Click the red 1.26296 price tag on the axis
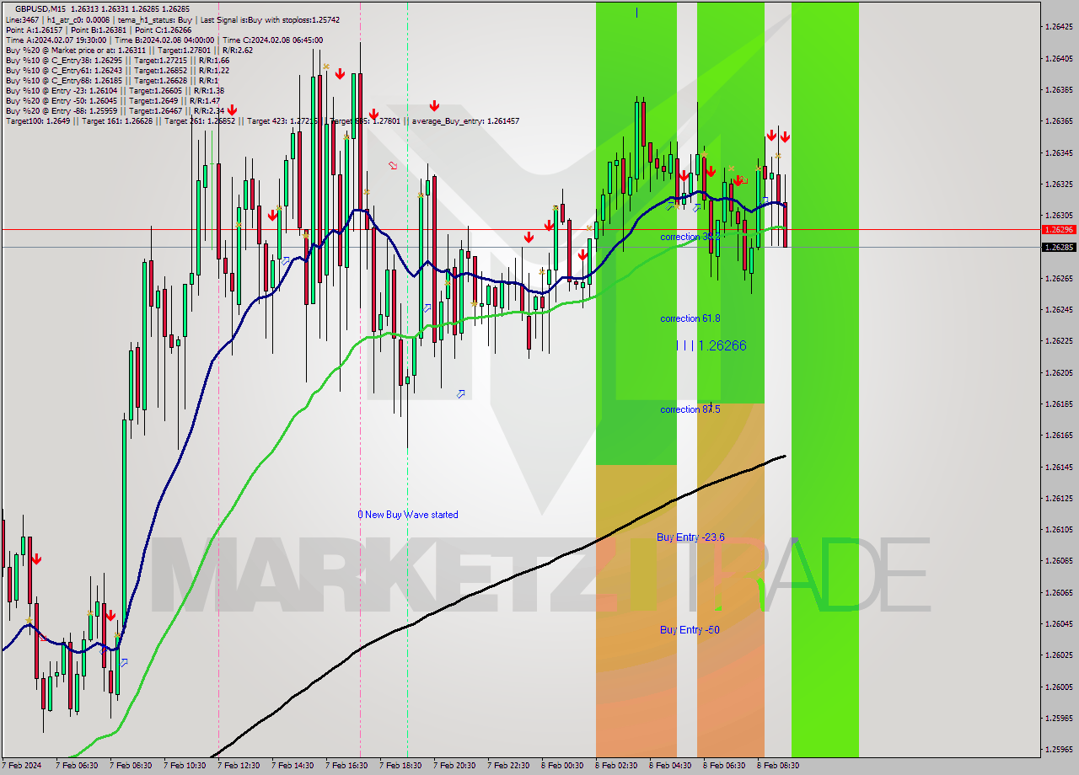Screen dimensions: 1079x775 click(1059, 229)
